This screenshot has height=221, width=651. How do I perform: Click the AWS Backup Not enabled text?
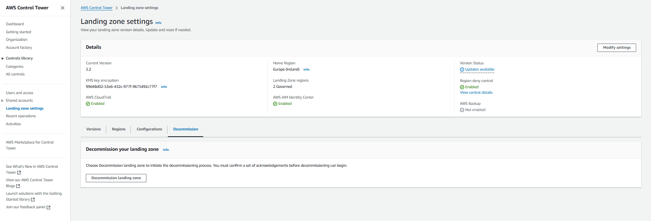point(475,110)
